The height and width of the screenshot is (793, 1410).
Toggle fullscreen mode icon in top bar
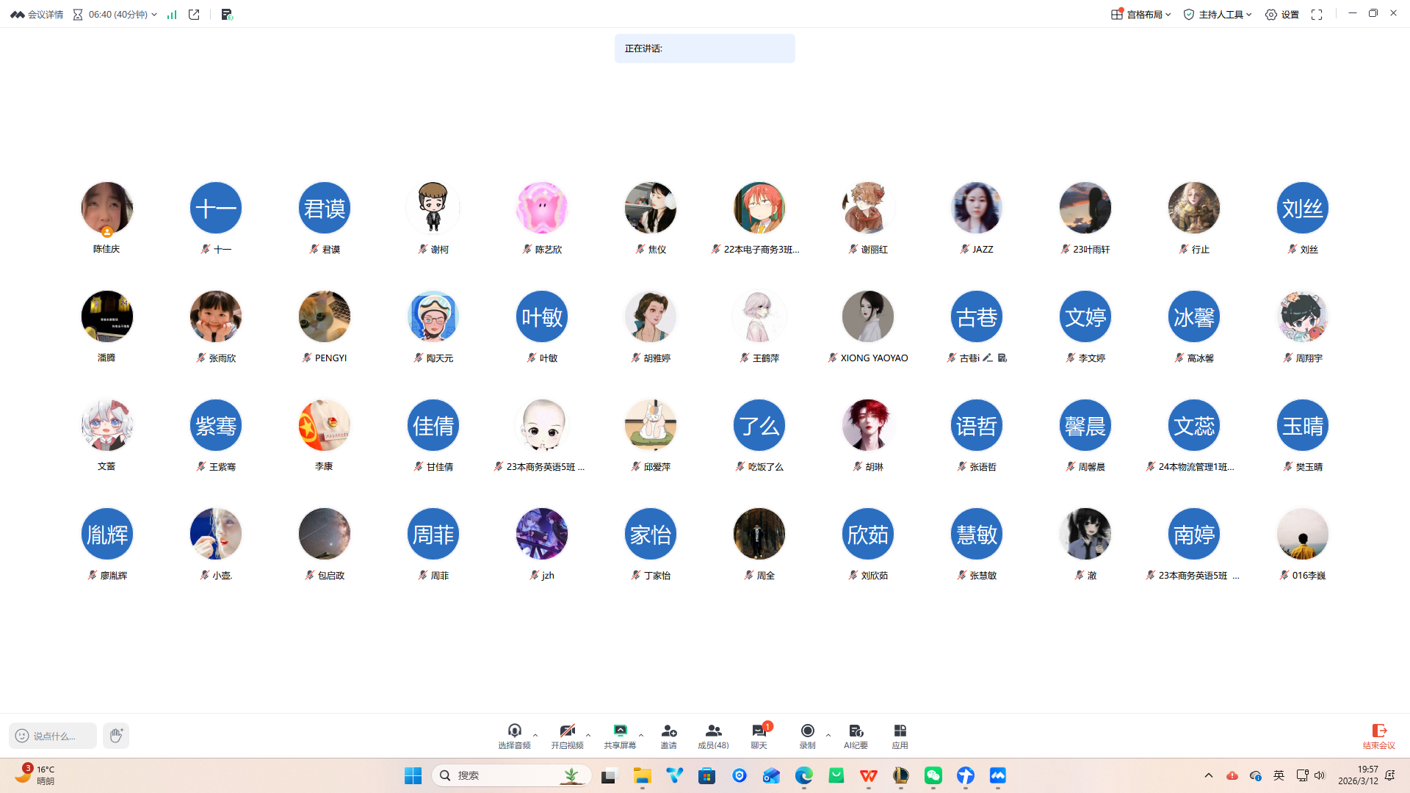click(x=1317, y=15)
